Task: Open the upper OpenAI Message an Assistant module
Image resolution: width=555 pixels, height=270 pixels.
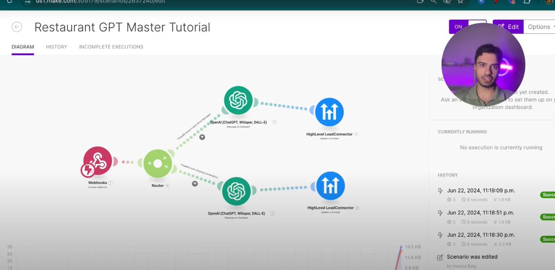Action: 238,101
